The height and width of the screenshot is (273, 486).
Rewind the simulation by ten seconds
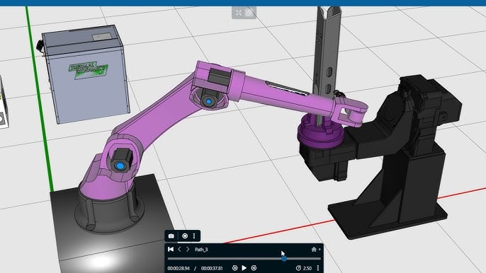click(x=234, y=268)
